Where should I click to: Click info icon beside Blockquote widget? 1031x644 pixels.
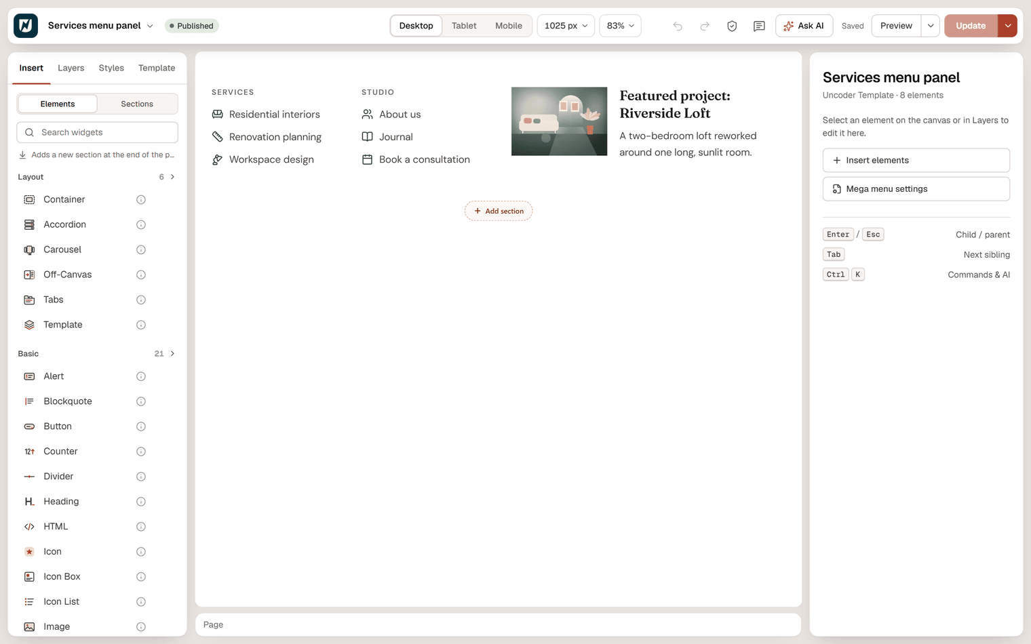pyautogui.click(x=141, y=401)
